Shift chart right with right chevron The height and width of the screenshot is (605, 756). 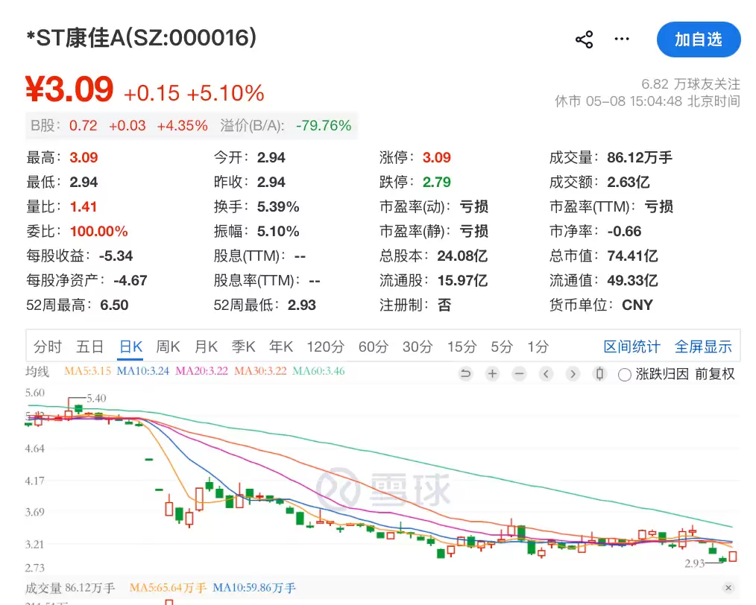573,374
